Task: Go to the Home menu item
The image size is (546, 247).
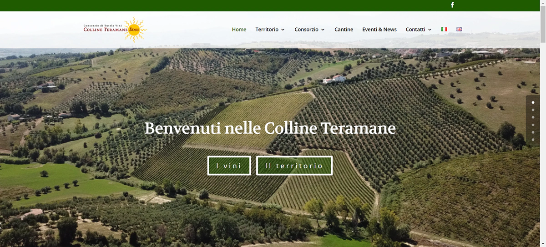Action: [239, 29]
